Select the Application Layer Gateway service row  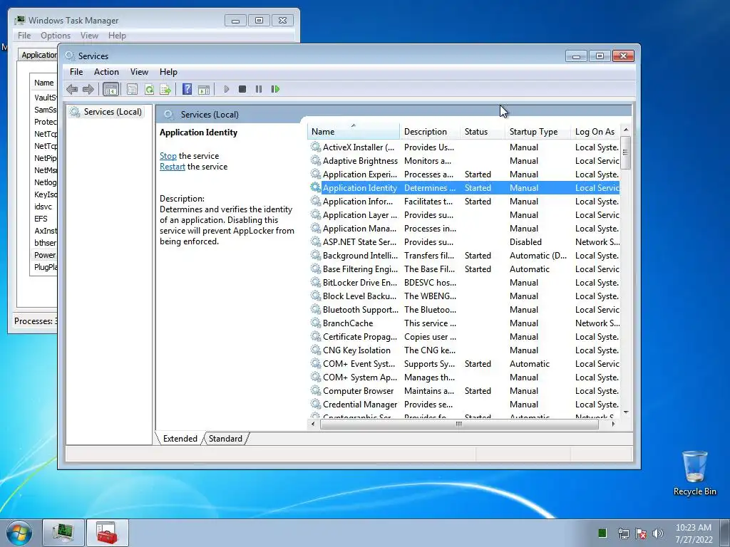tap(464, 215)
